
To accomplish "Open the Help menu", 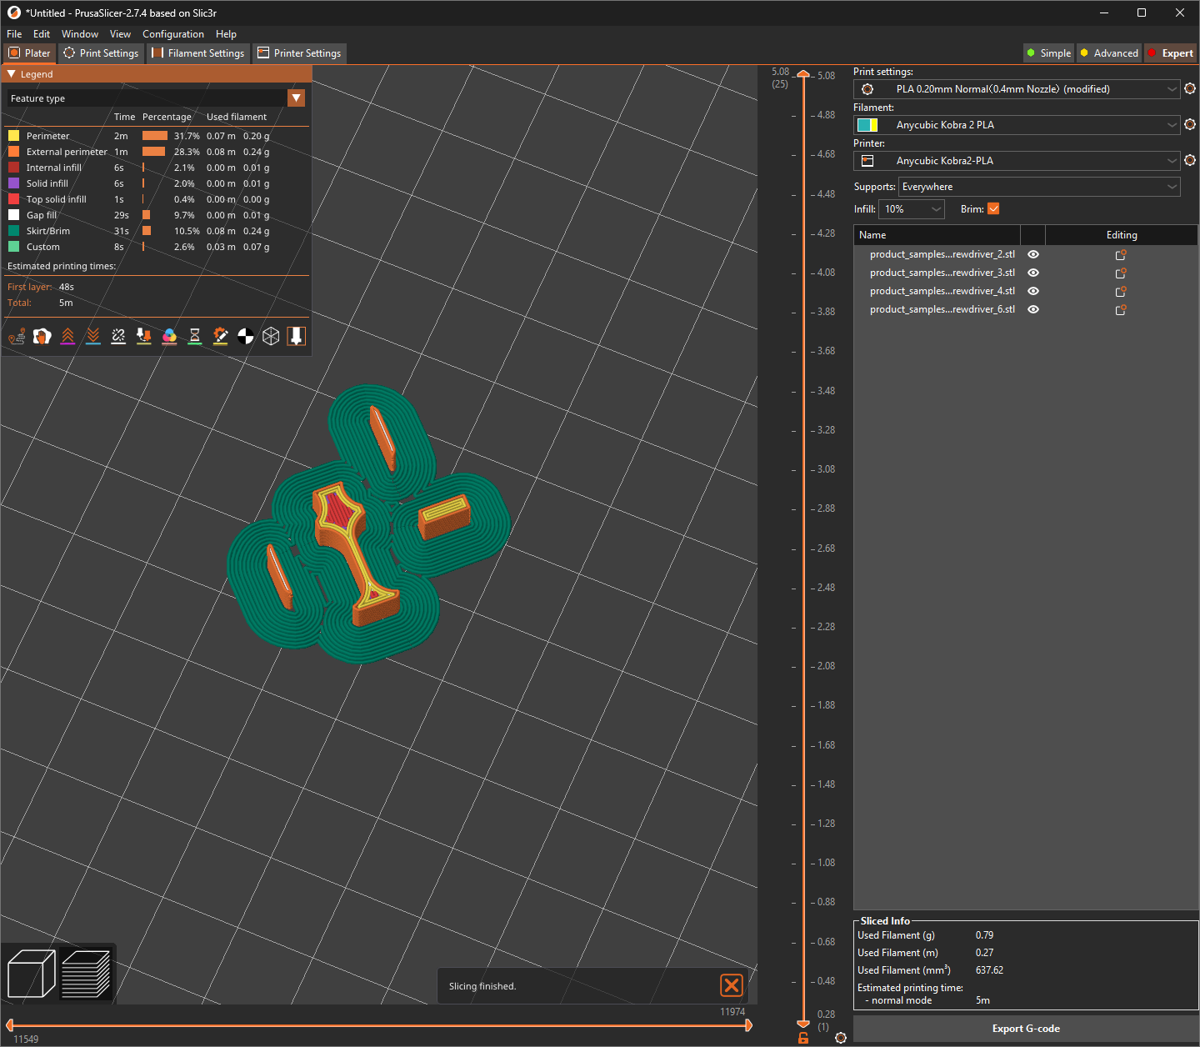I will [x=226, y=34].
